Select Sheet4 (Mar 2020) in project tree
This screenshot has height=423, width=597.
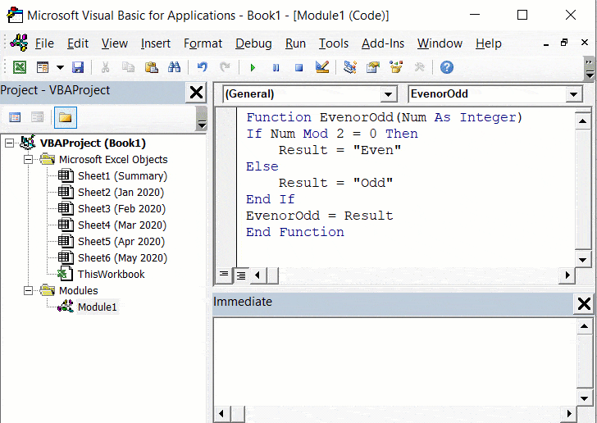point(122,225)
